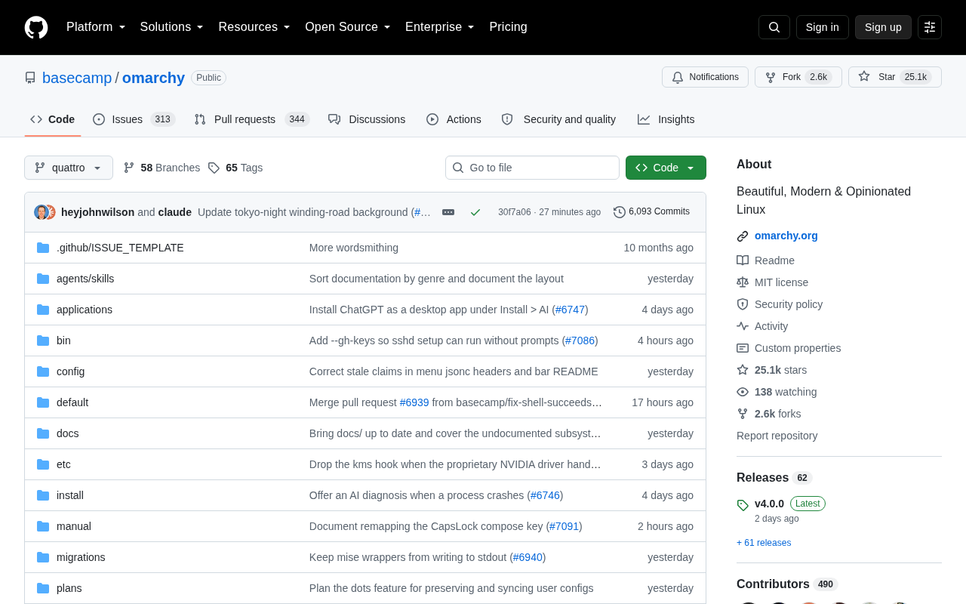
Task: Open the Security and quality tab
Action: [558, 119]
